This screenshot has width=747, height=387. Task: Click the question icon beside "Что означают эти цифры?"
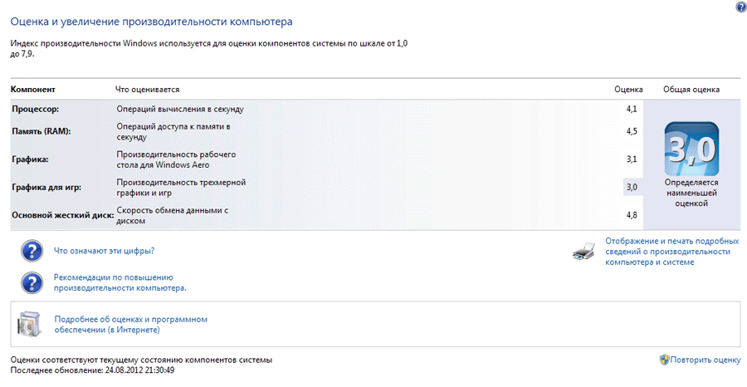click(x=31, y=250)
